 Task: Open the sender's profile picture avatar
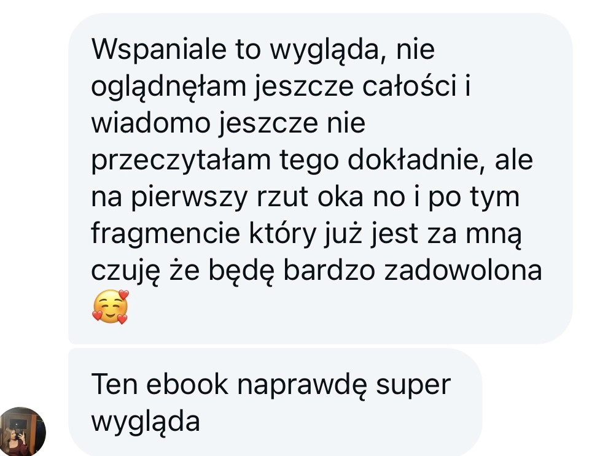coord(22,431)
